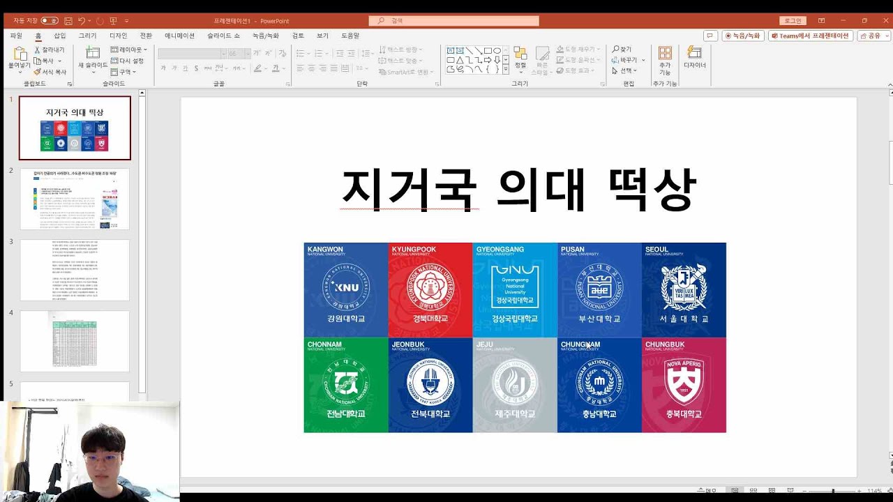Open the 구역 (Section) dropdown
Screen dimensions: 893x502
123,72
